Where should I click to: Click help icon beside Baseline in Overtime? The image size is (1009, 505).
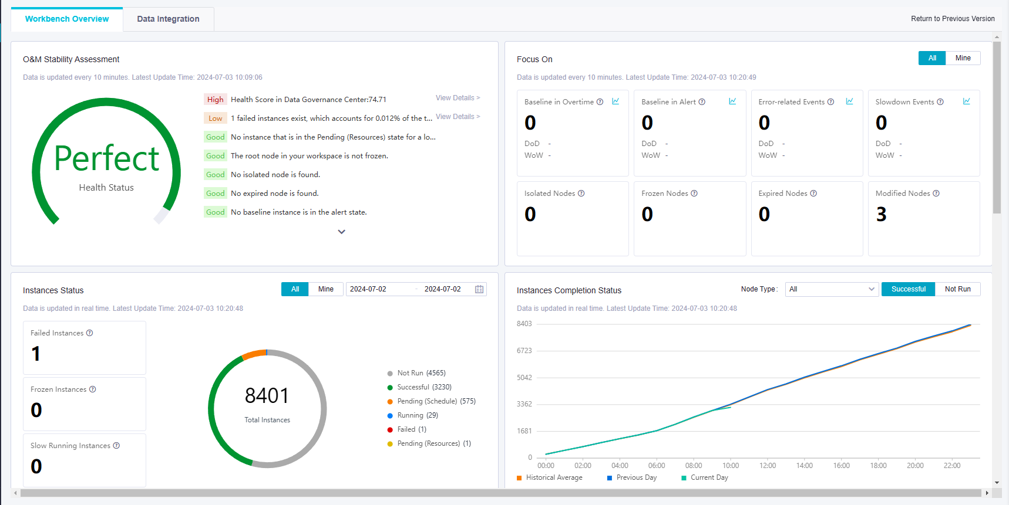point(600,102)
